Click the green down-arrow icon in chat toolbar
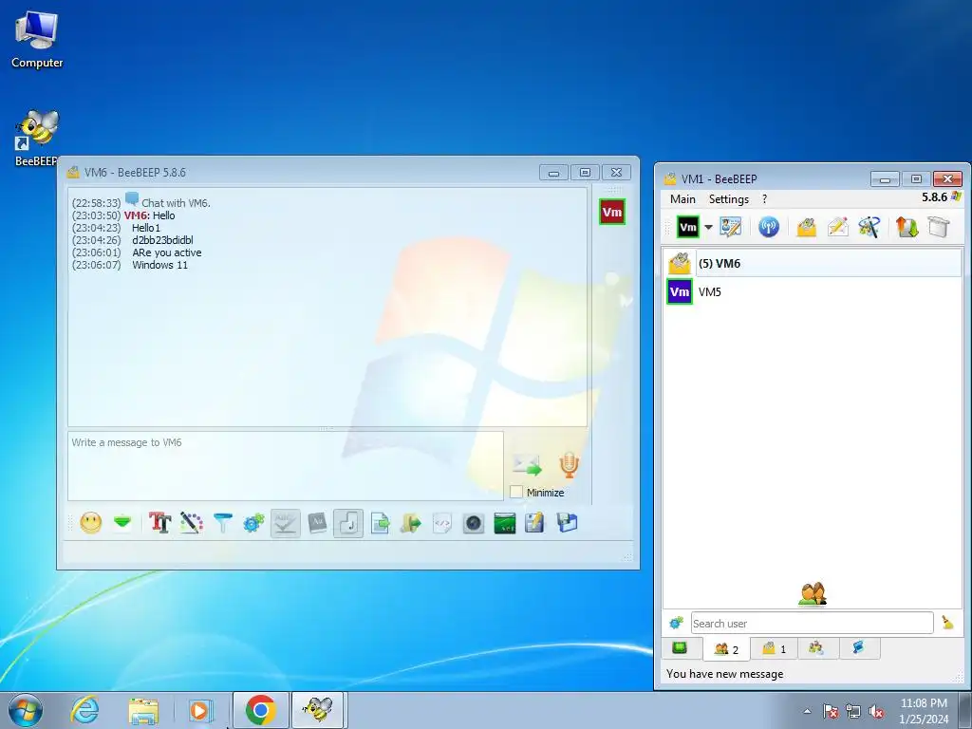The image size is (972, 729). coord(122,523)
